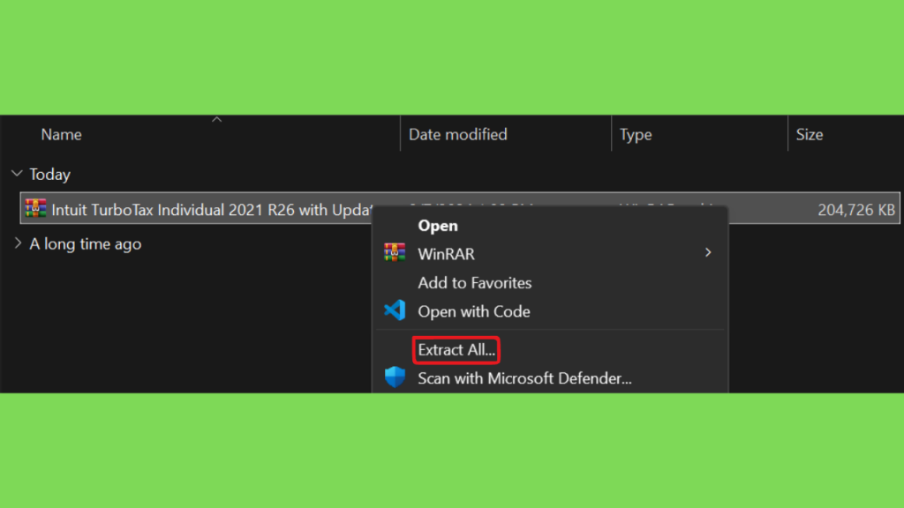Viewport: 904px width, 508px height.
Task: Select Add to Favorites
Action: click(x=474, y=283)
